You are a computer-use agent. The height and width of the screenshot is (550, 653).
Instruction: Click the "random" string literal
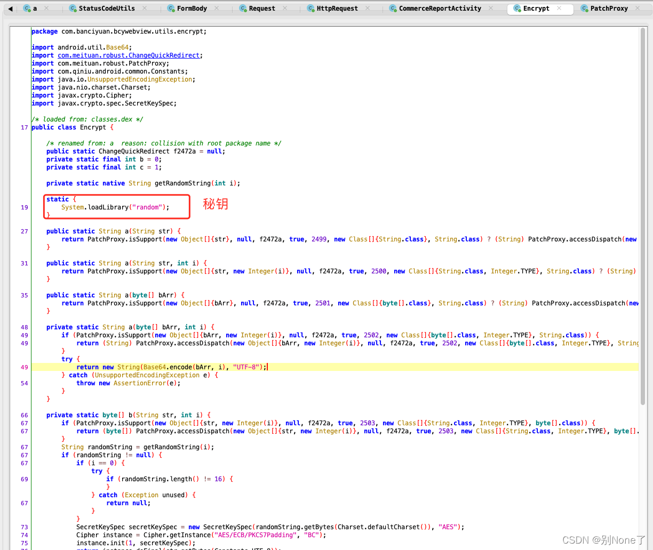(147, 207)
